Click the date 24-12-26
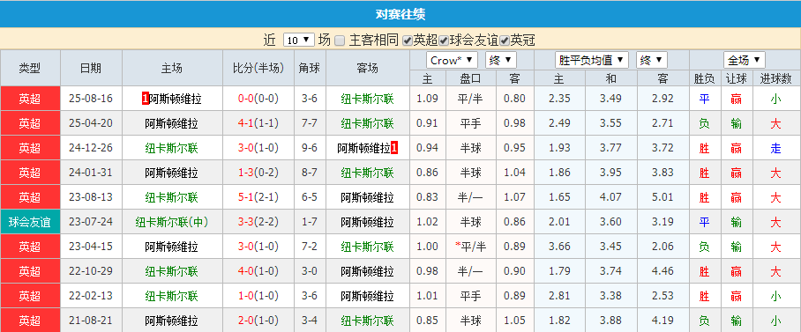The height and width of the screenshot is (332, 801). coord(91,148)
